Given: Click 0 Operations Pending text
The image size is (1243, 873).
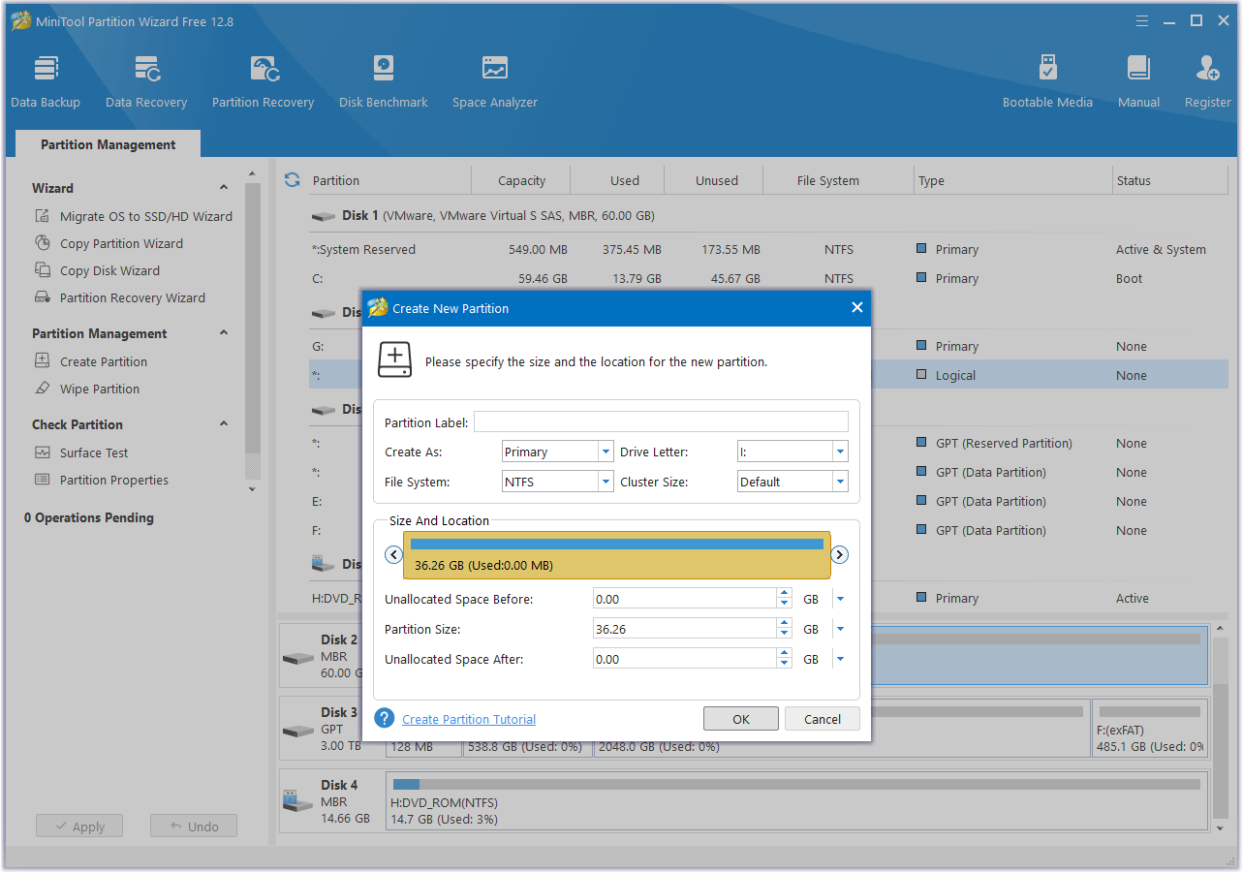Looking at the screenshot, I should coord(89,517).
